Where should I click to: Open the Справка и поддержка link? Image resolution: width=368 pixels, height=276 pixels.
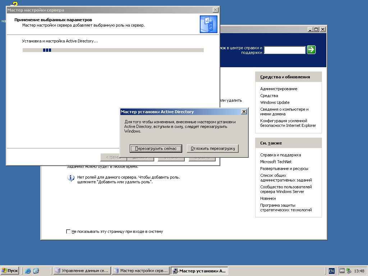(280, 155)
